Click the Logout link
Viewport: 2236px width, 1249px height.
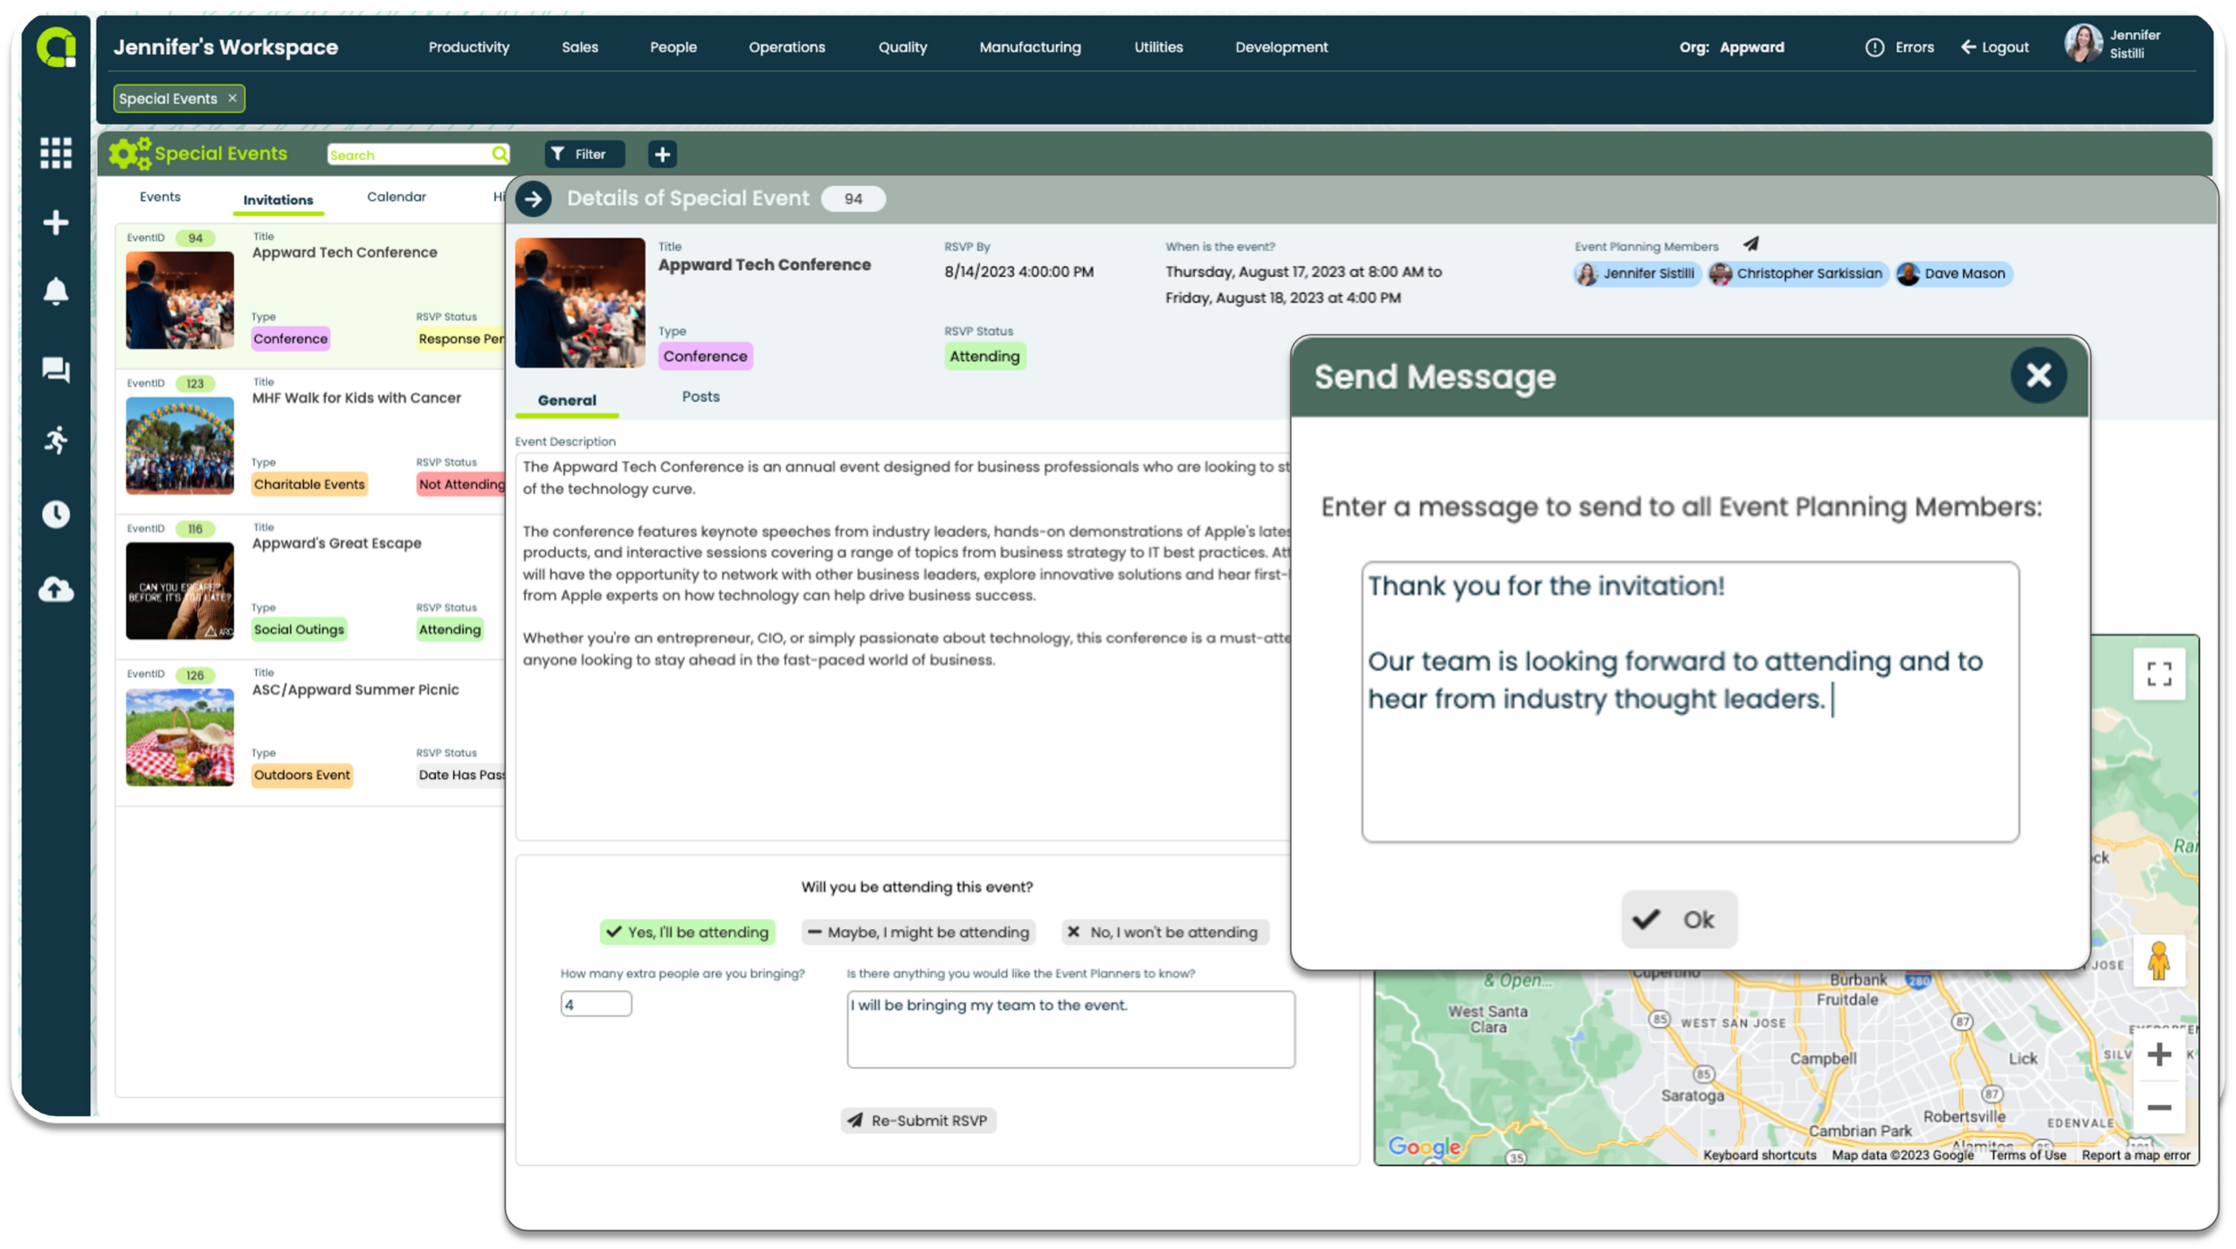coord(1994,47)
